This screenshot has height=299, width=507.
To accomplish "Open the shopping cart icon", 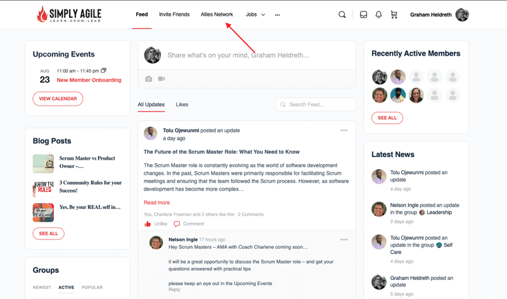I will [394, 15].
